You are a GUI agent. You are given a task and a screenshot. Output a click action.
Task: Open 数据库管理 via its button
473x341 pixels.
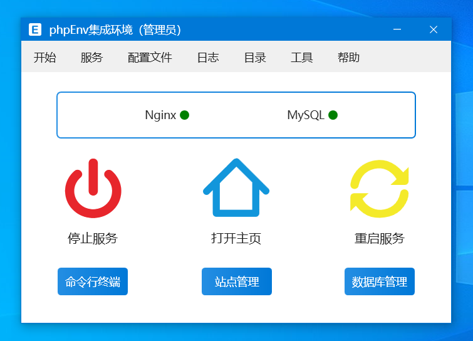[x=380, y=281]
